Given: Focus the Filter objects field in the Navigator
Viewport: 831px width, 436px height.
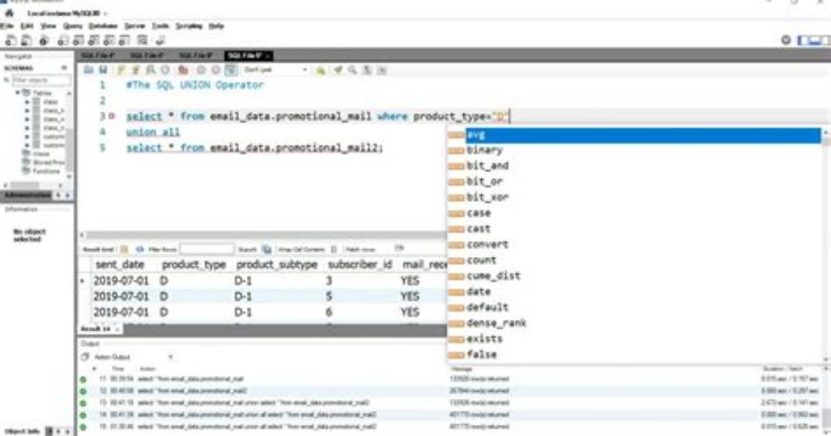Looking at the screenshot, I should pyautogui.click(x=41, y=80).
